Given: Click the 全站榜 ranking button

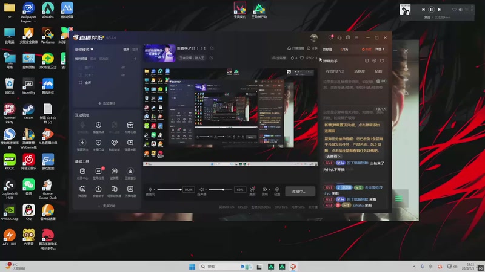Looking at the screenshot, I should point(279,58).
